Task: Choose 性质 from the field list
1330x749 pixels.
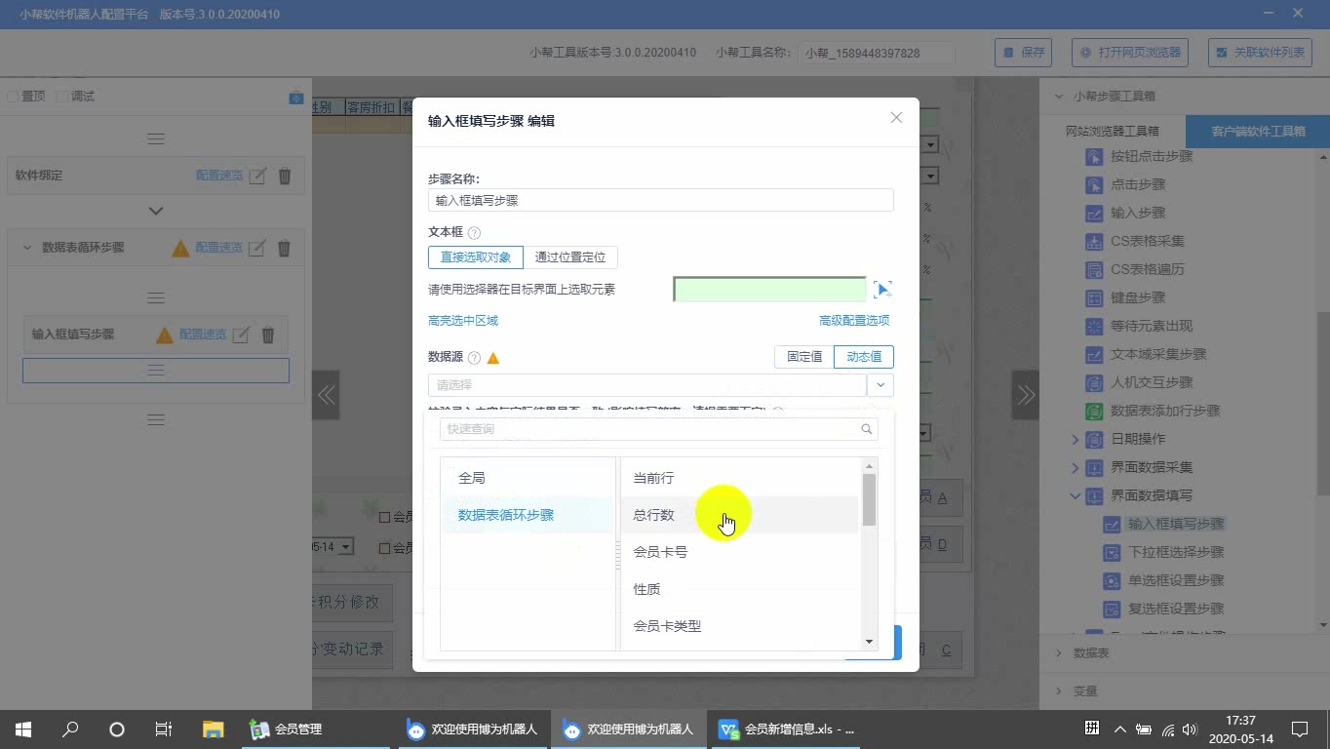Action: (740, 589)
